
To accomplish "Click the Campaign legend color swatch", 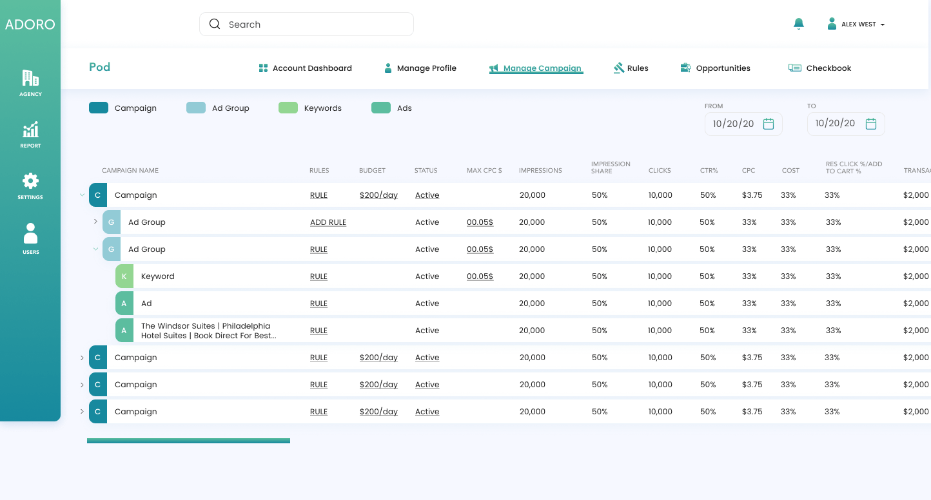I will [99, 108].
